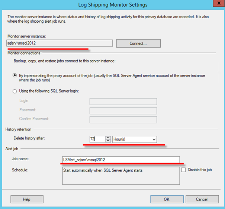
Task: Click the Login input field
Action: tap(123, 102)
